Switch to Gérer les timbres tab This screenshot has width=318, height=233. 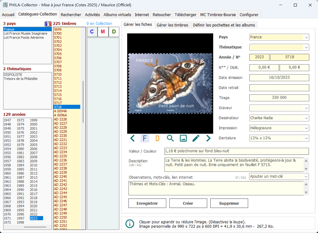click(173, 25)
